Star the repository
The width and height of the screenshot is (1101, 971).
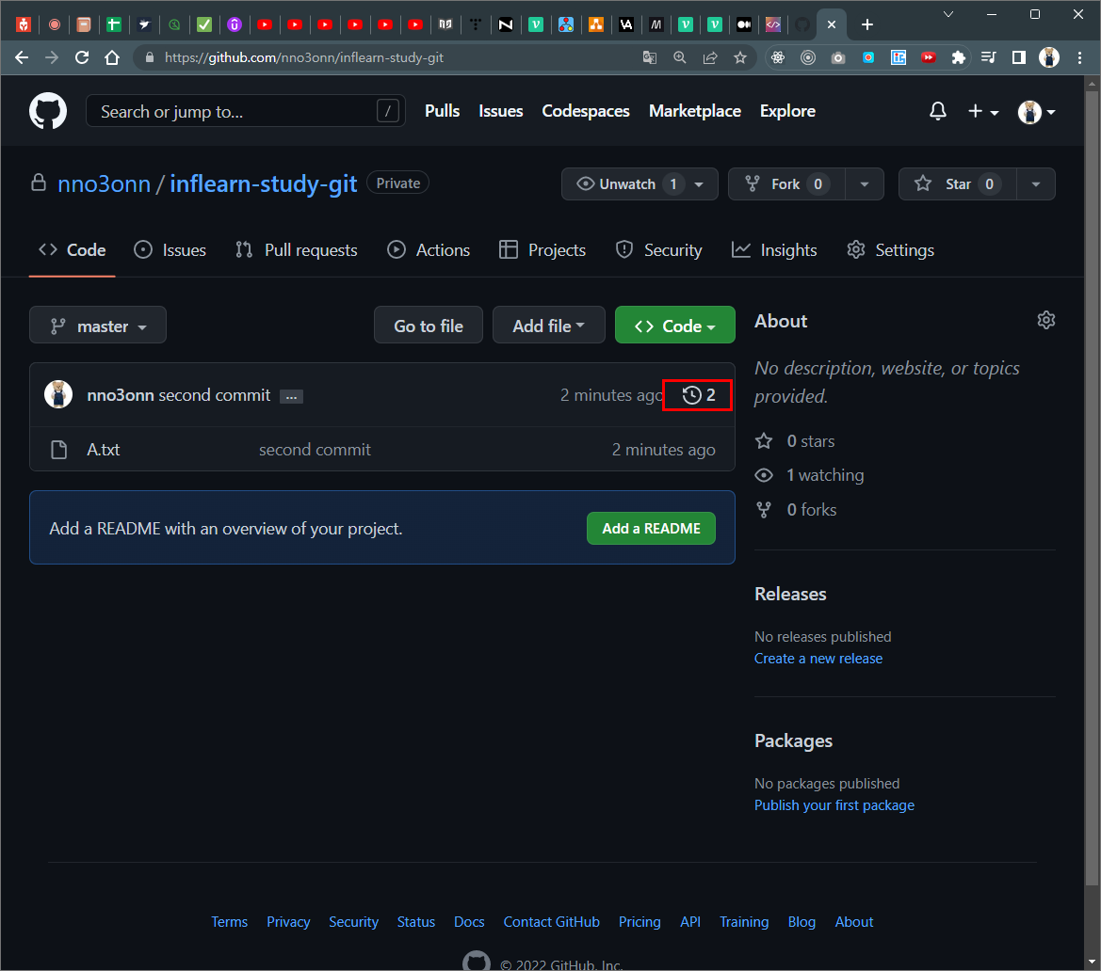(x=957, y=183)
